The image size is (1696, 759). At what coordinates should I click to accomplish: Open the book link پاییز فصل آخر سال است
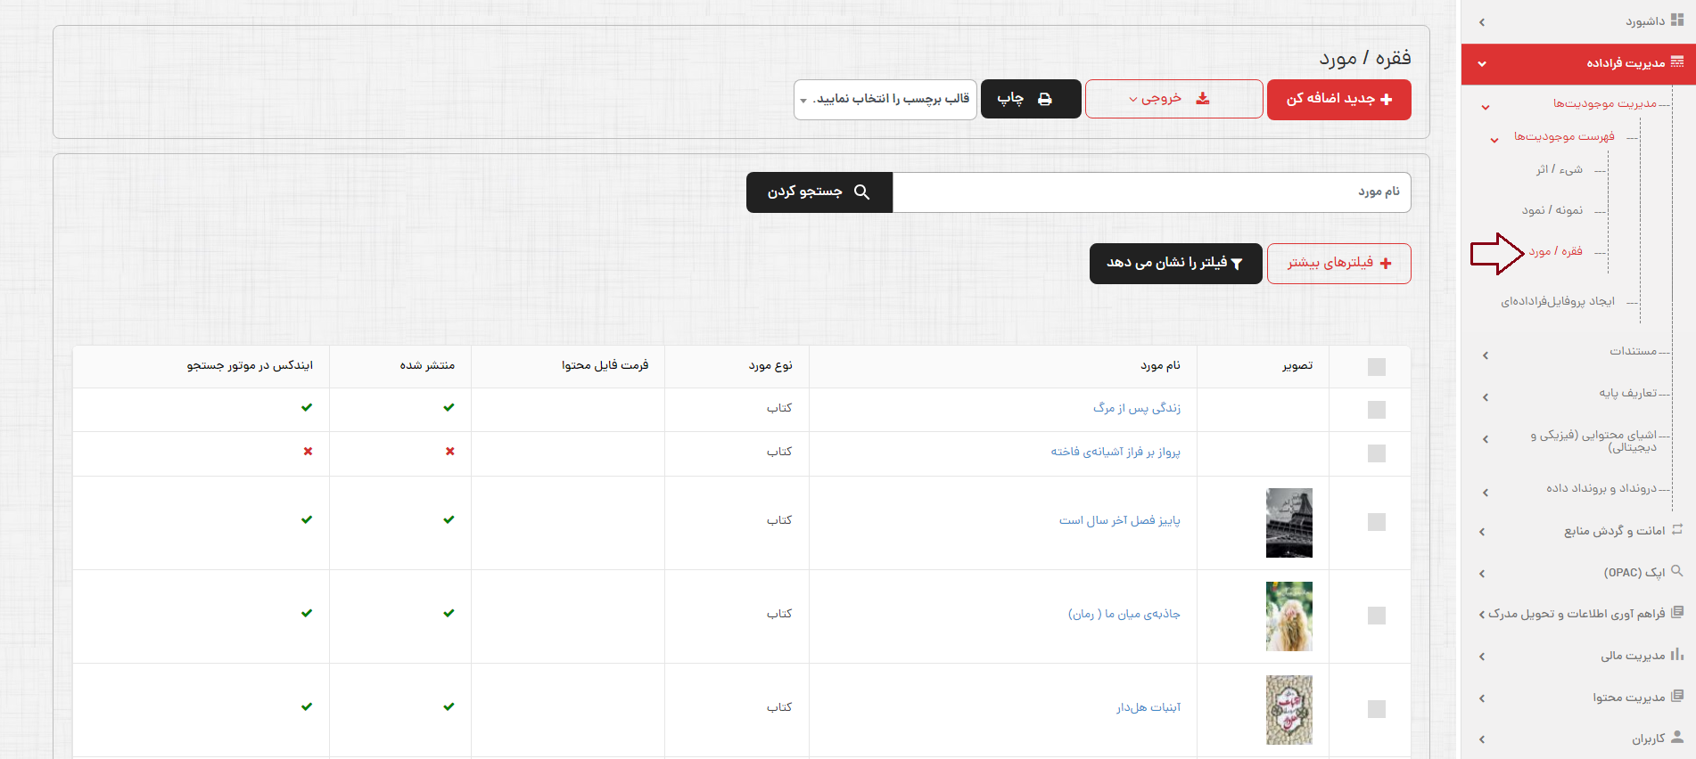coord(1119,520)
